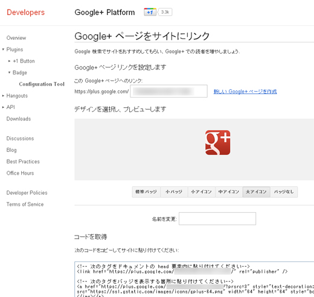Screen dimensions: 314x297
Task: Select 小バッジ design option
Action: [x=174, y=192]
